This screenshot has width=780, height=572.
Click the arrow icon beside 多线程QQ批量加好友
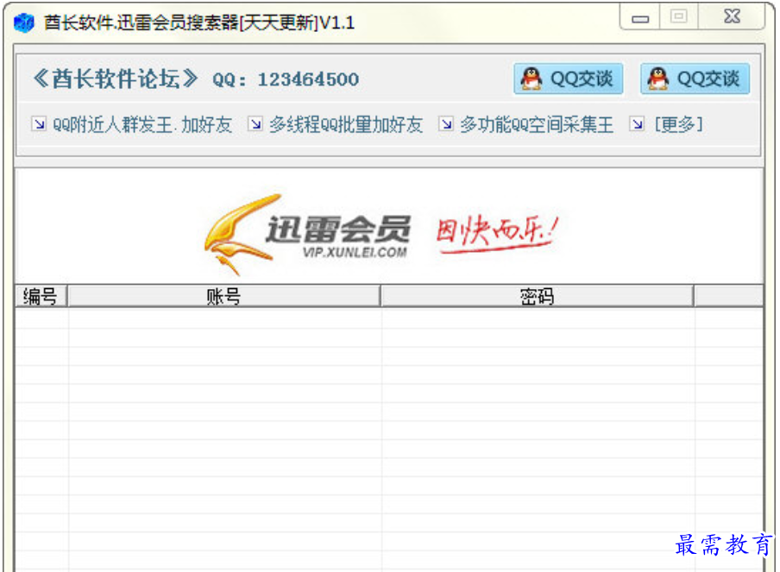[255, 123]
